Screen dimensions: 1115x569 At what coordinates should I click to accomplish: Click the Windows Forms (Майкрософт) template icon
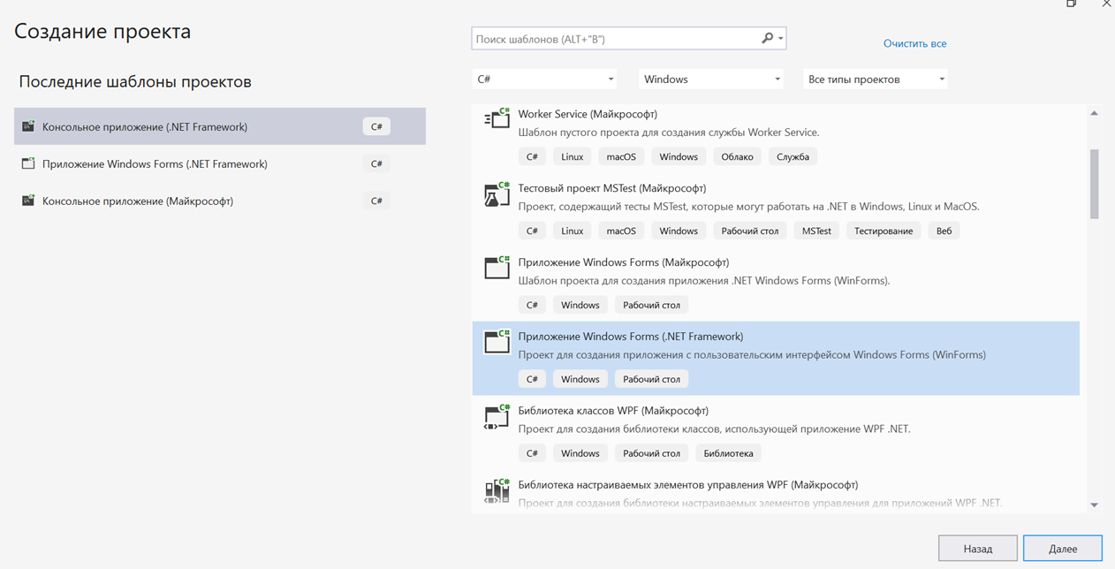point(497,268)
